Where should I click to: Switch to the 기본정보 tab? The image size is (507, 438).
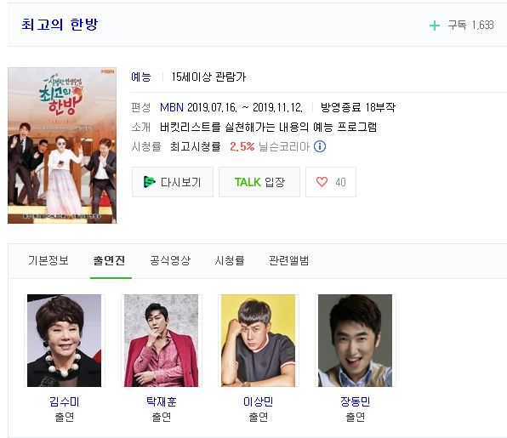click(48, 260)
